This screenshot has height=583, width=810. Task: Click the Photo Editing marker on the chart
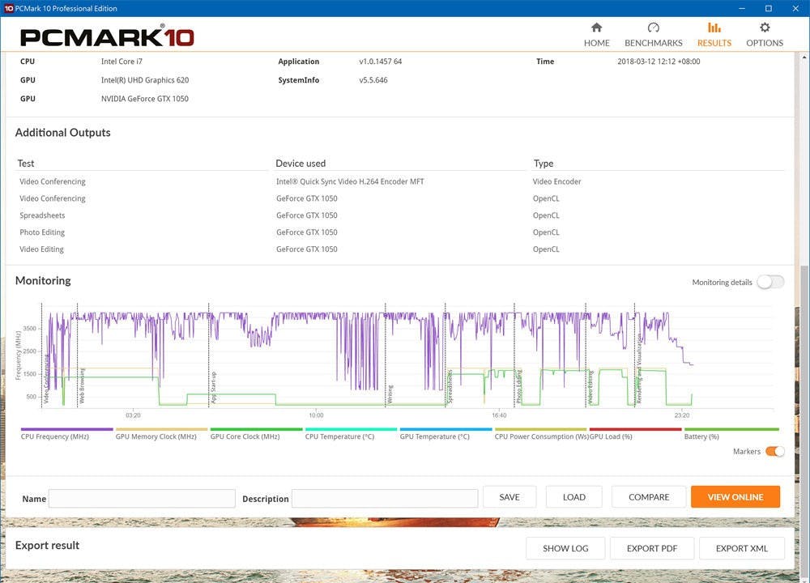[519, 387]
